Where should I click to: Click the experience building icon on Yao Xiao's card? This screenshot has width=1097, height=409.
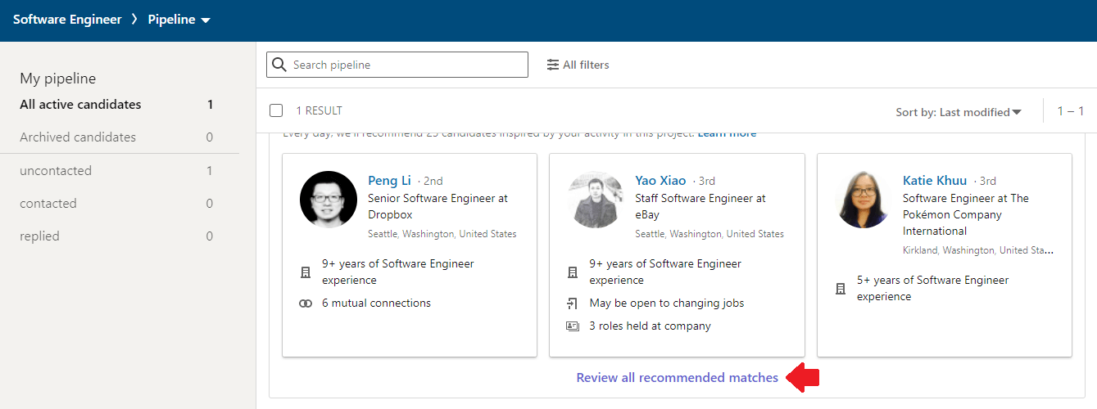573,272
